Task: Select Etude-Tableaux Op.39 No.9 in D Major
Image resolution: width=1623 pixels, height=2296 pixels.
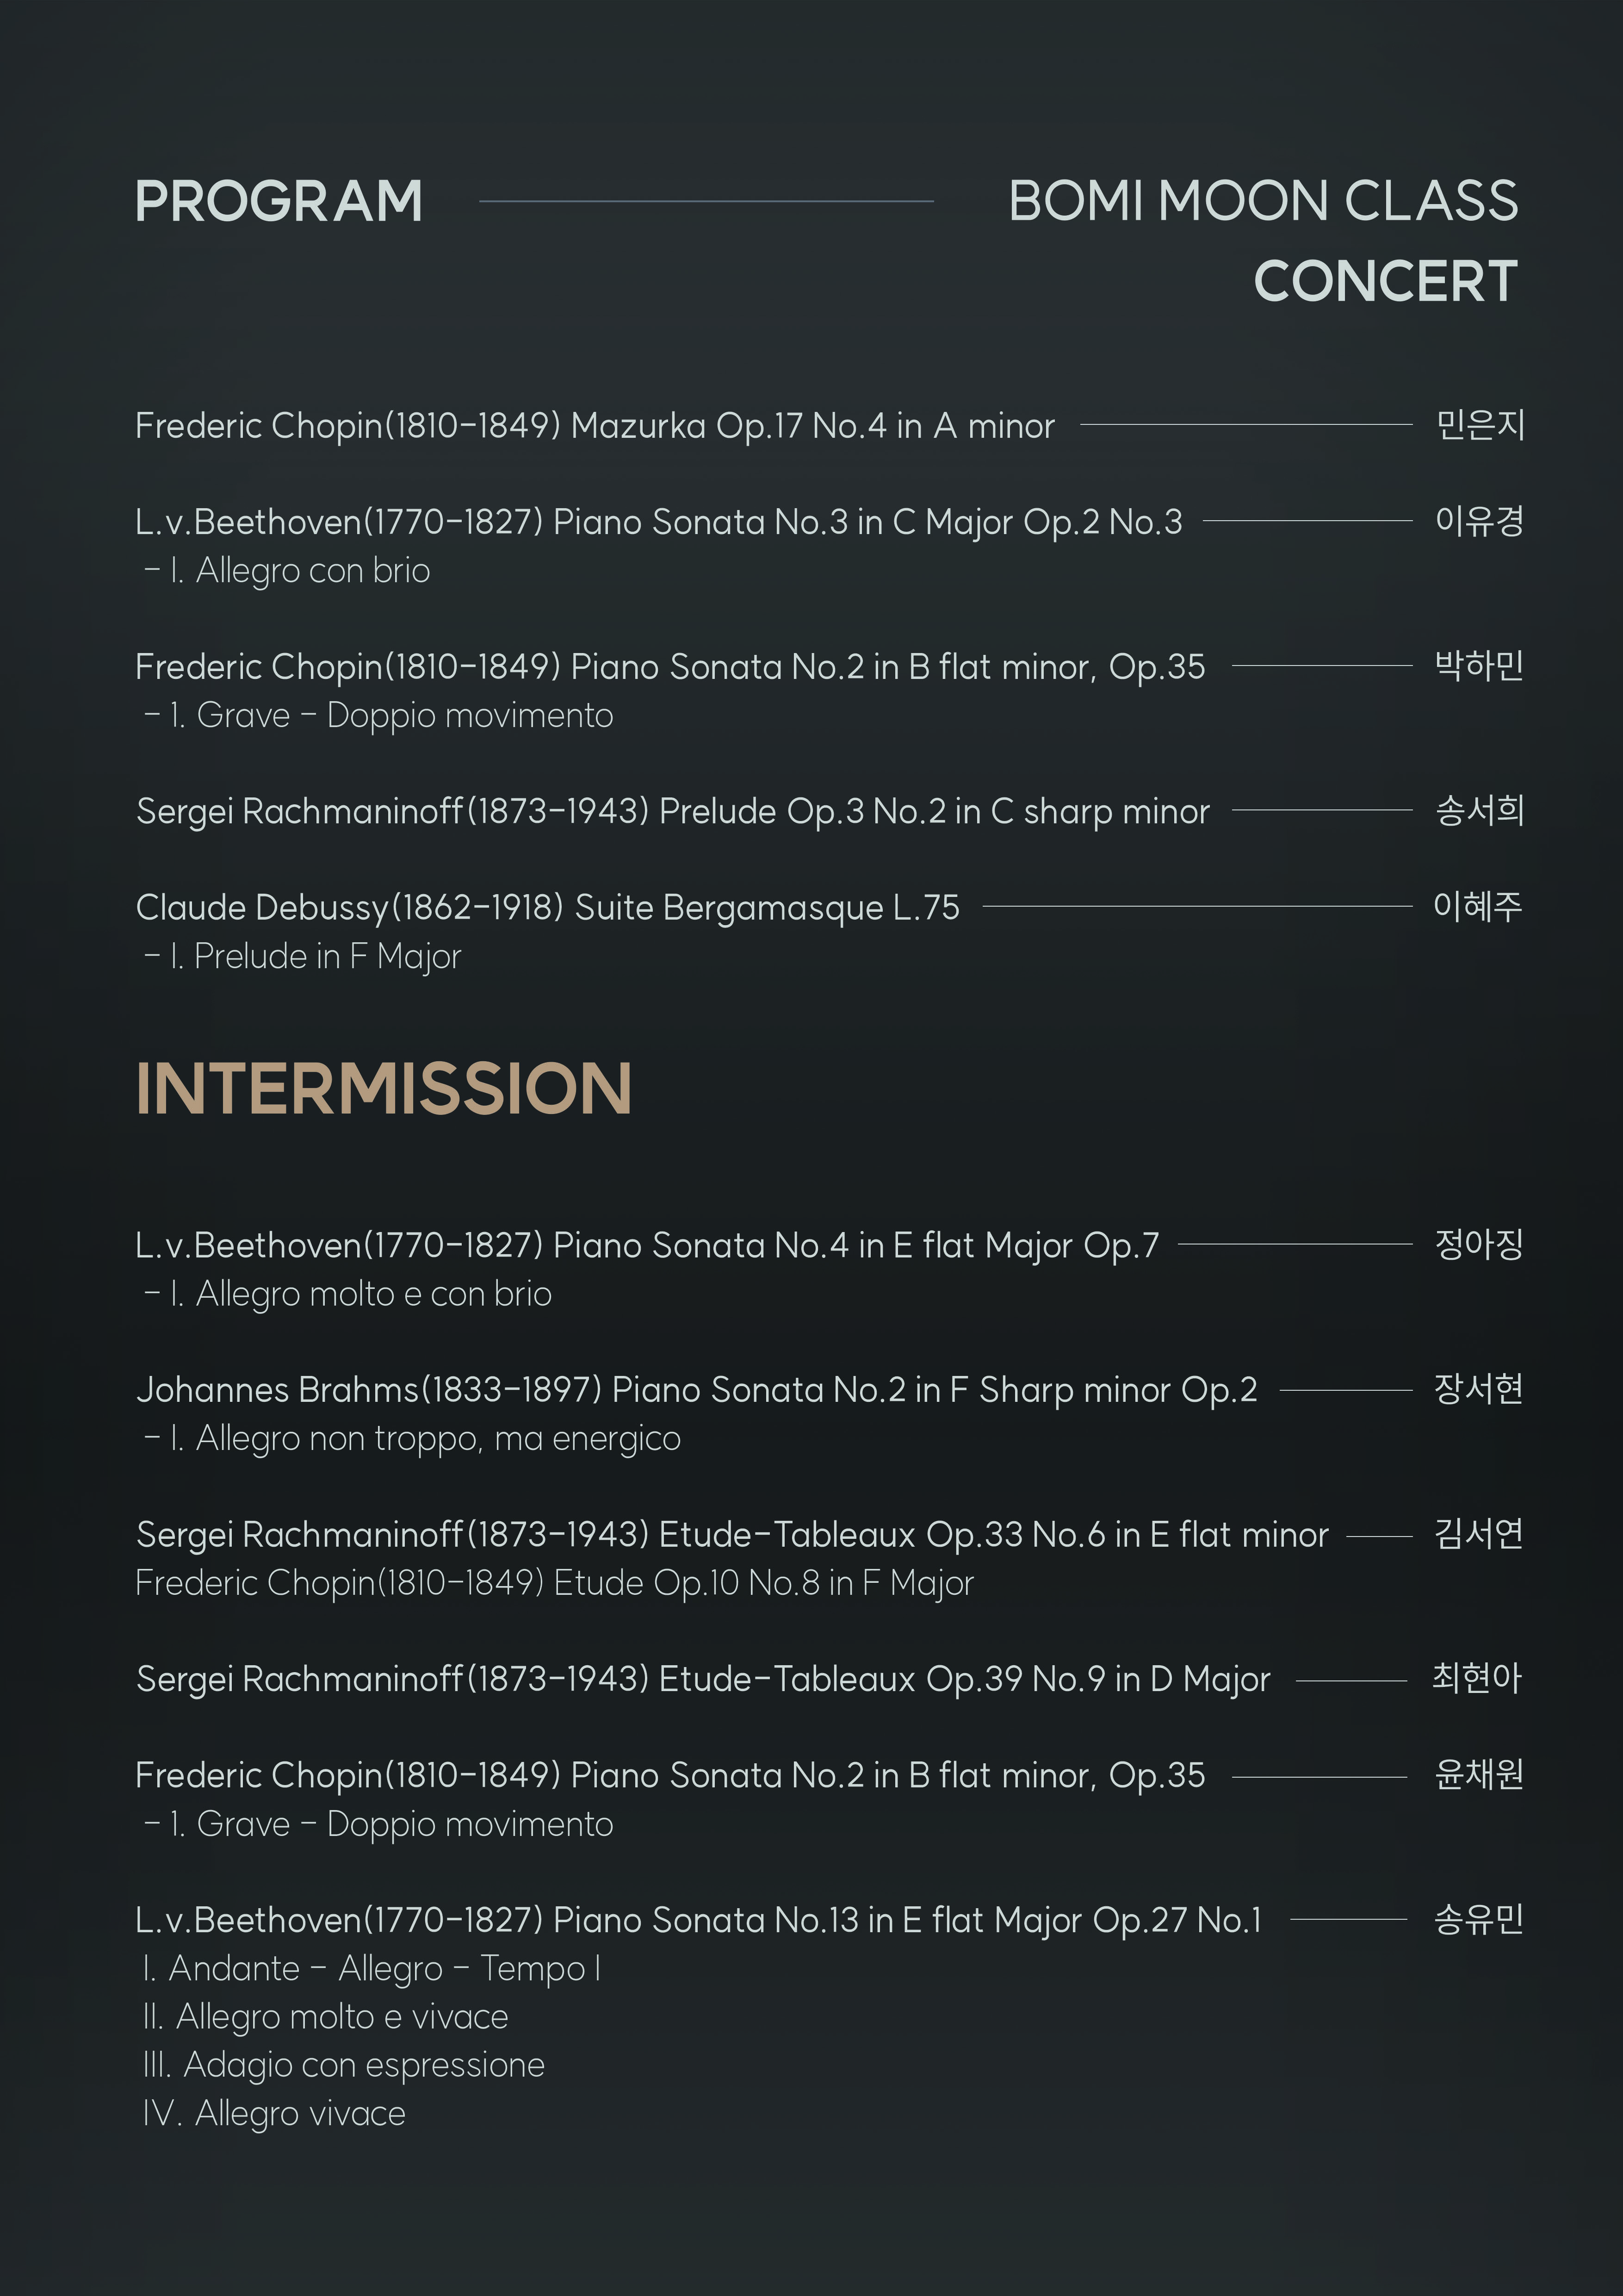Action: [x=704, y=1679]
